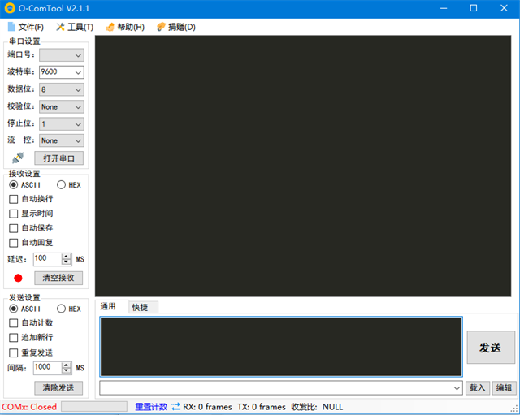Select HEX in 接收设置
520x415 pixels.
tap(69, 184)
